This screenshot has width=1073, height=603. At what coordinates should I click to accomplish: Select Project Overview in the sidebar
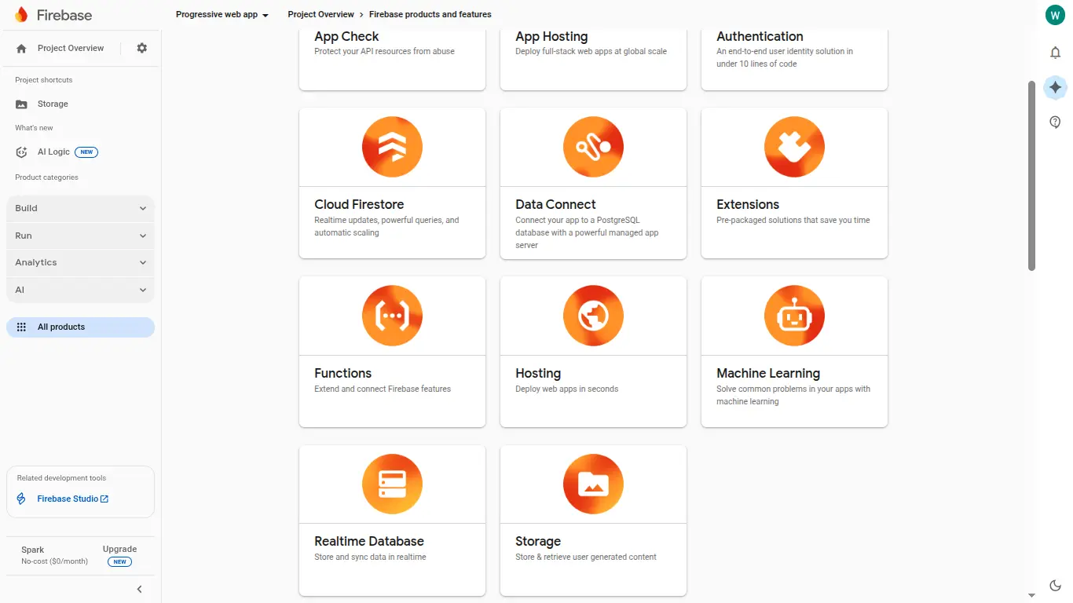tap(71, 48)
